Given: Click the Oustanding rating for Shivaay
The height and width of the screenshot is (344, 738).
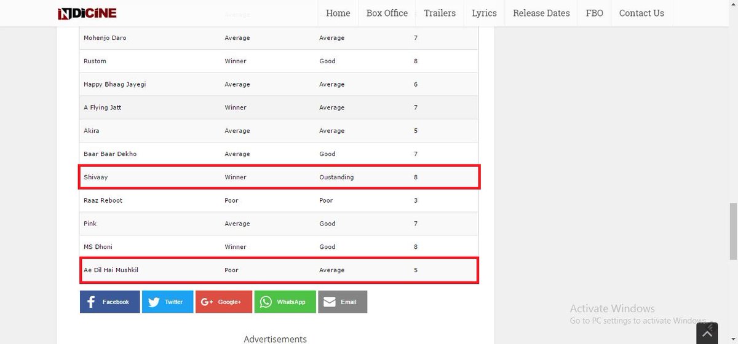Looking at the screenshot, I should [336, 177].
